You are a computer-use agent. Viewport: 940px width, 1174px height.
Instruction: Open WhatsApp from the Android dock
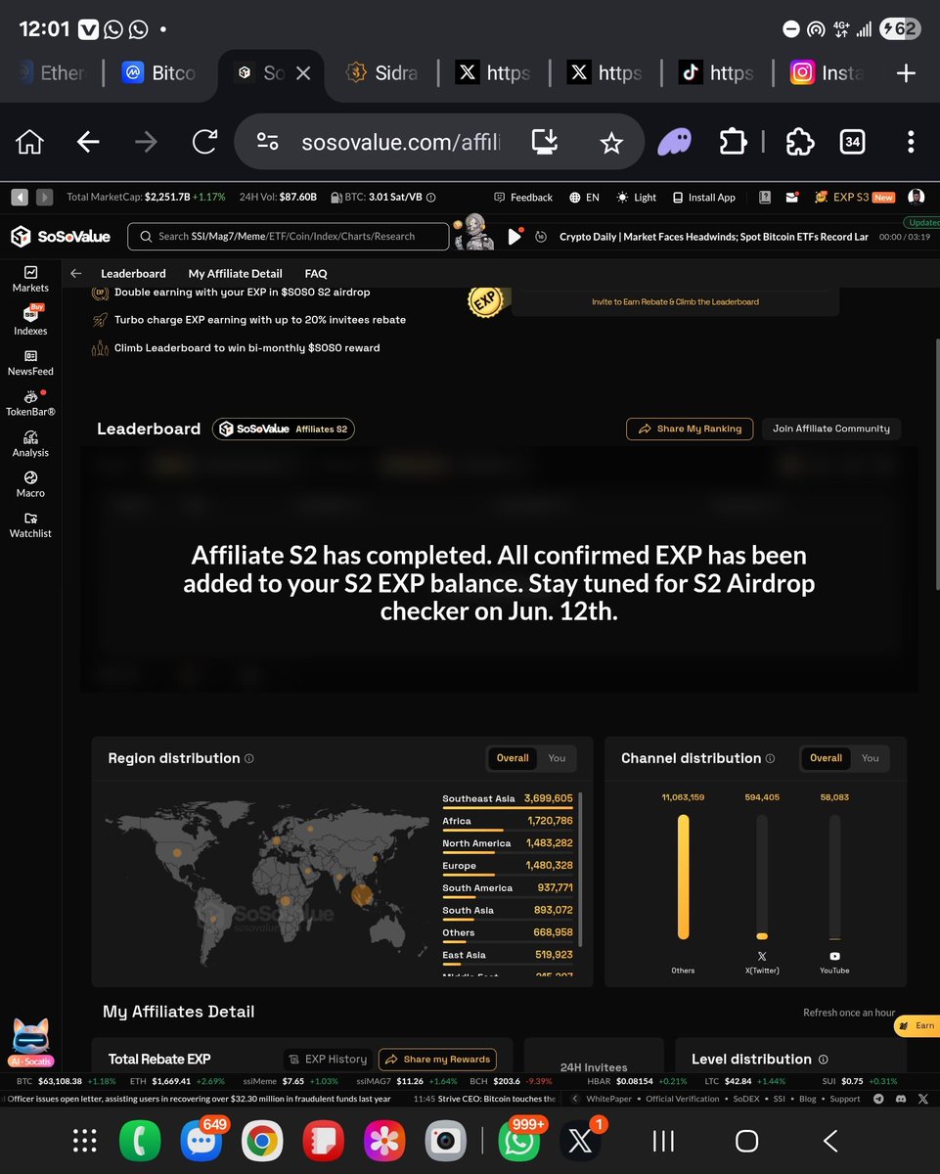pos(518,1141)
